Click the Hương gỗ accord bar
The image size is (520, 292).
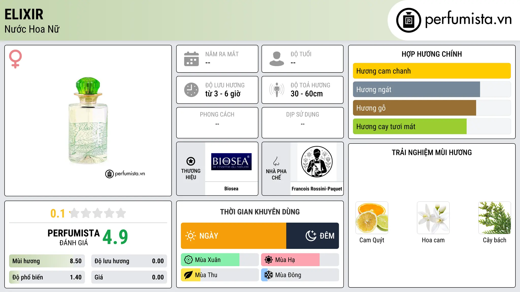pos(432,108)
